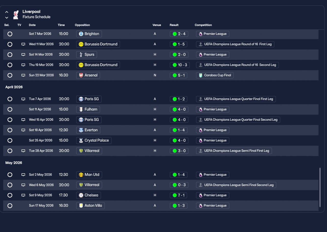
Task: Open the 7 - 1 Chelsea result
Action: click(x=178, y=195)
